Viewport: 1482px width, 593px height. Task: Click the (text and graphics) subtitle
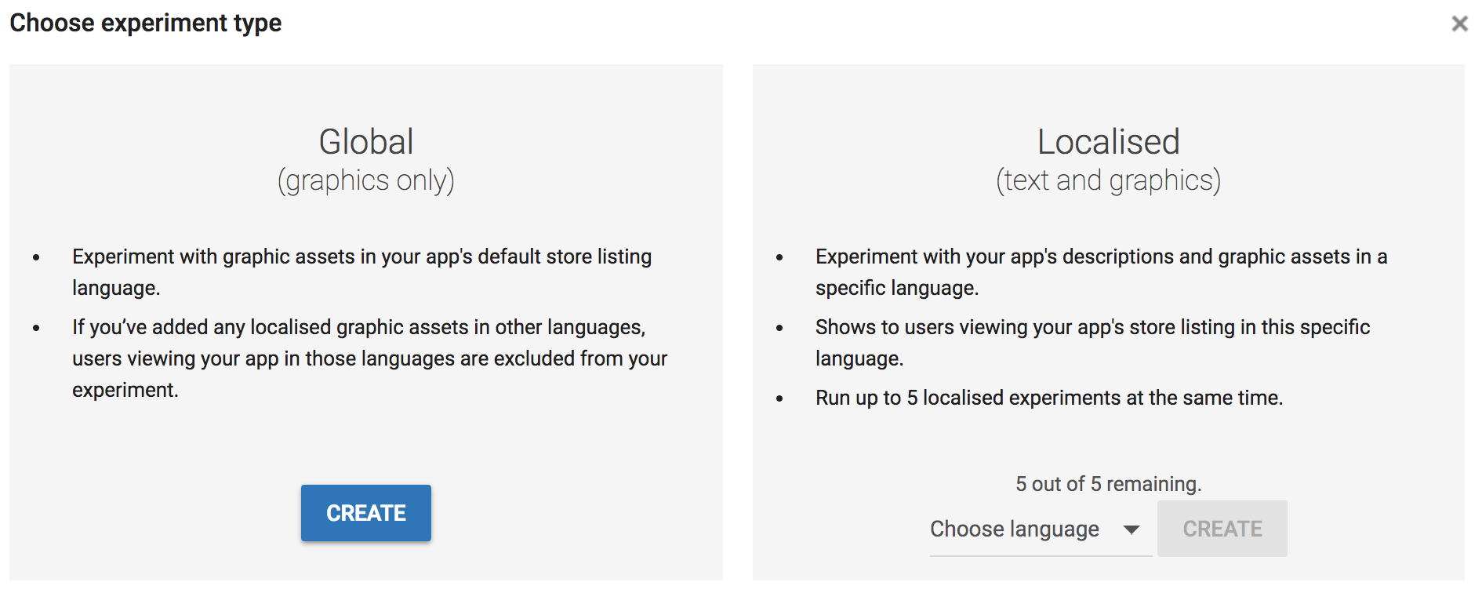pos(1109,181)
